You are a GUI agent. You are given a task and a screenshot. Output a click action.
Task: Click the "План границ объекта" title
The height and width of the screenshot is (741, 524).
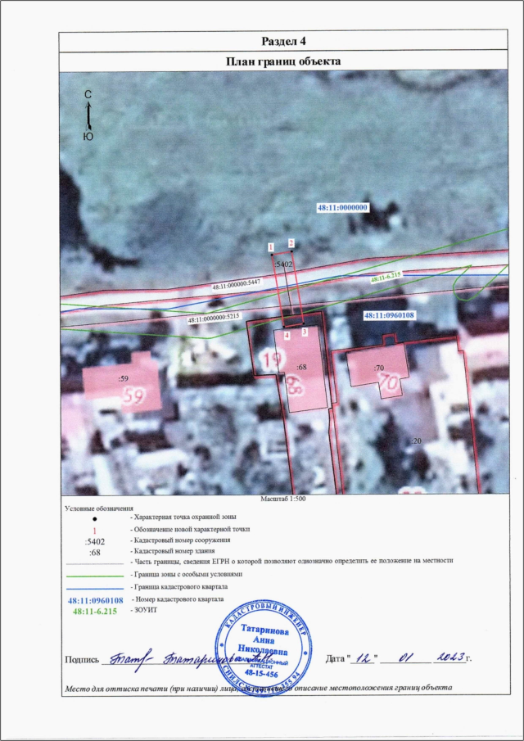(x=282, y=61)
